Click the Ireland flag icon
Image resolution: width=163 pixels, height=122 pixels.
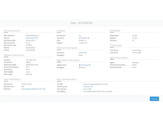[80, 38]
